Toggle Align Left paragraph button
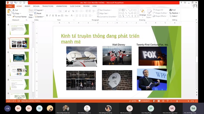 click(x=77, y=16)
